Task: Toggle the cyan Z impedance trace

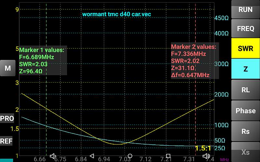Action: (x=245, y=69)
